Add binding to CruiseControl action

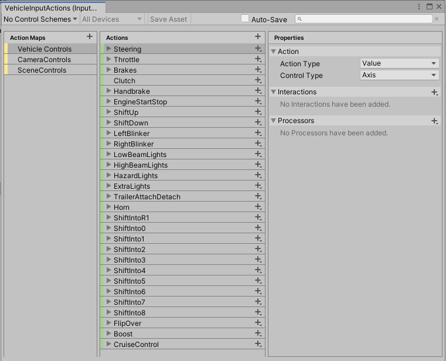tap(258, 345)
